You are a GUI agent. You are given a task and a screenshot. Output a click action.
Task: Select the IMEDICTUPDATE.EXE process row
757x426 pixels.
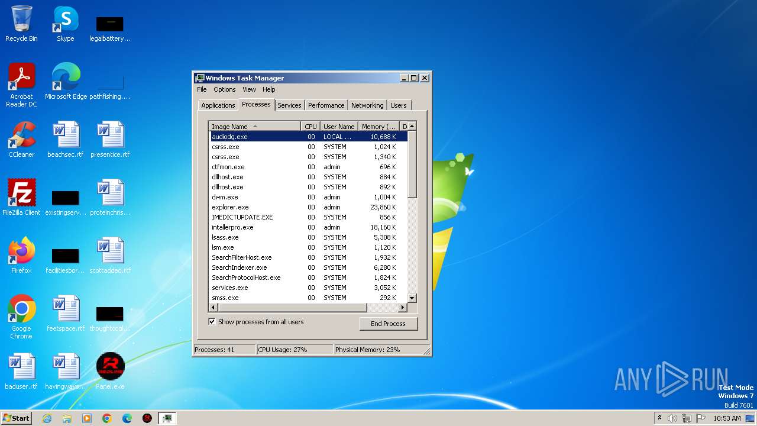coord(308,217)
